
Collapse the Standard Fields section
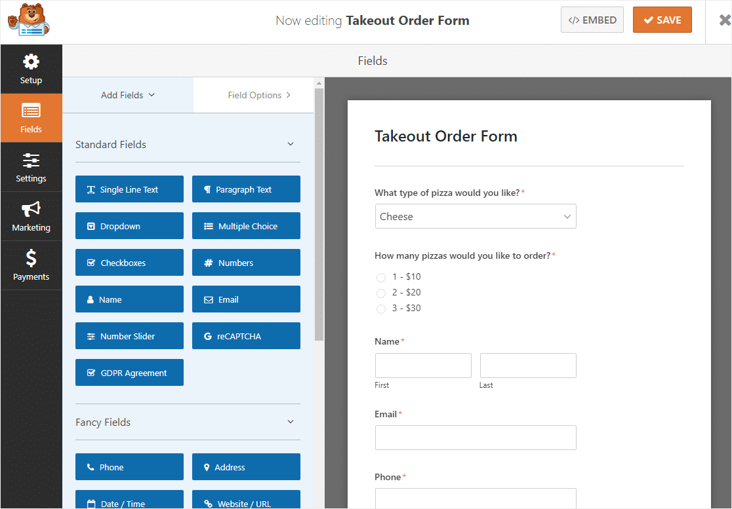pos(290,144)
